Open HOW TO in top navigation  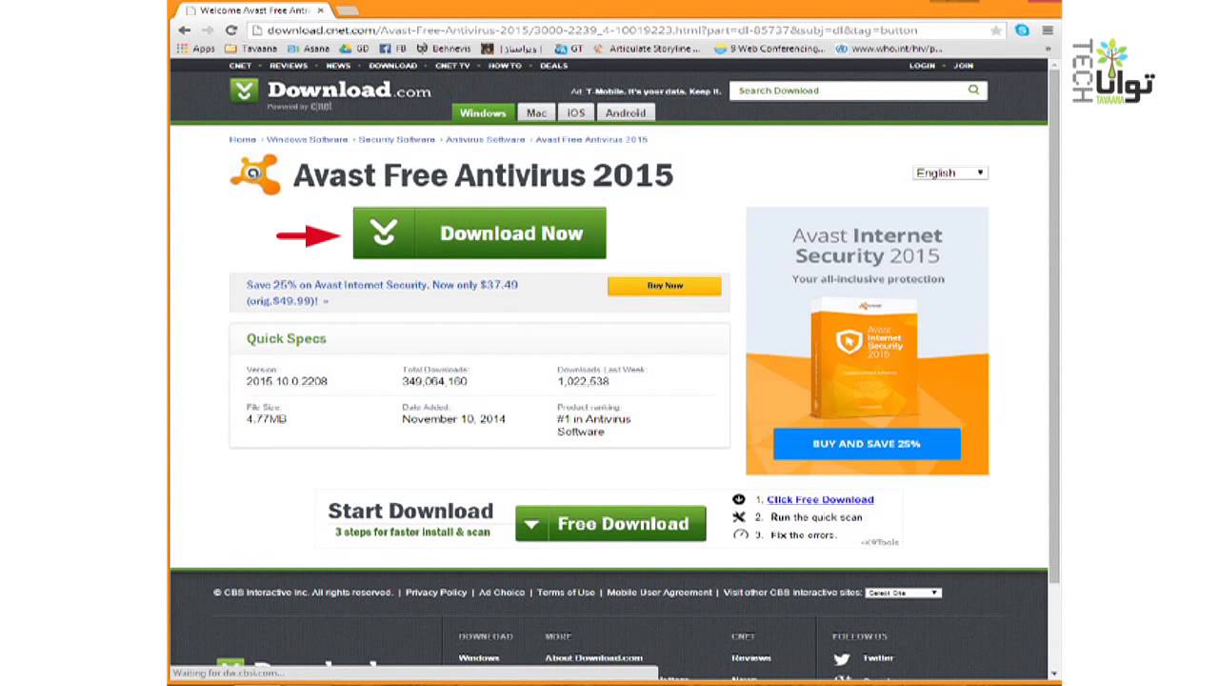coord(505,66)
